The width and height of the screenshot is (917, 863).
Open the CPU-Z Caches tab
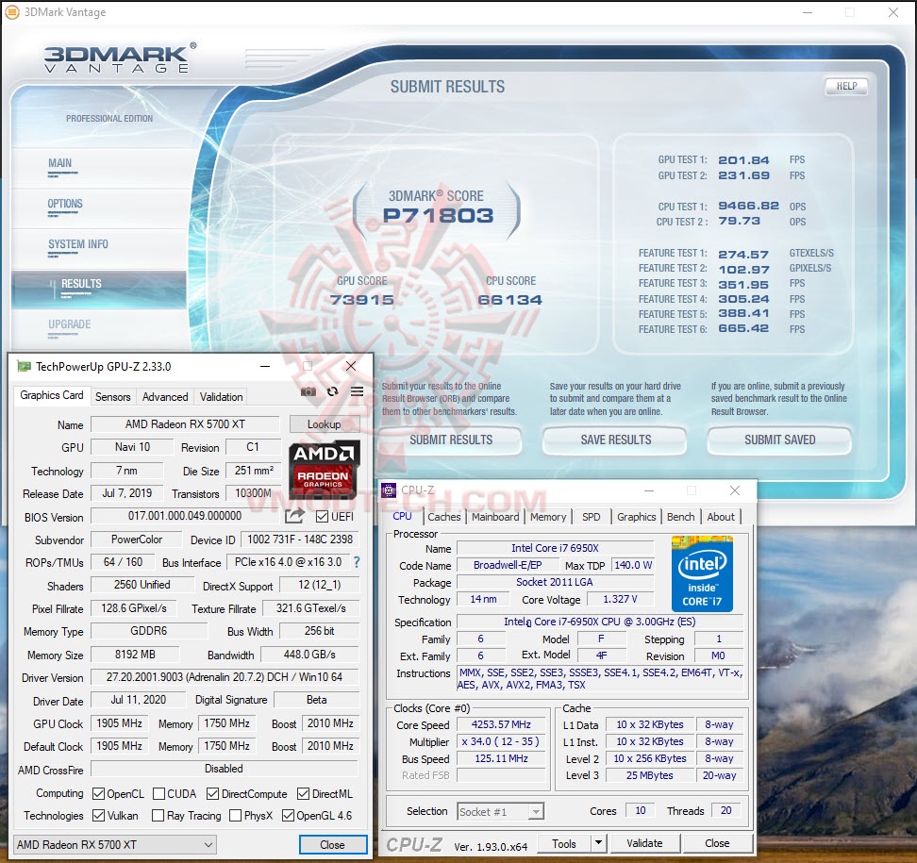click(x=444, y=517)
